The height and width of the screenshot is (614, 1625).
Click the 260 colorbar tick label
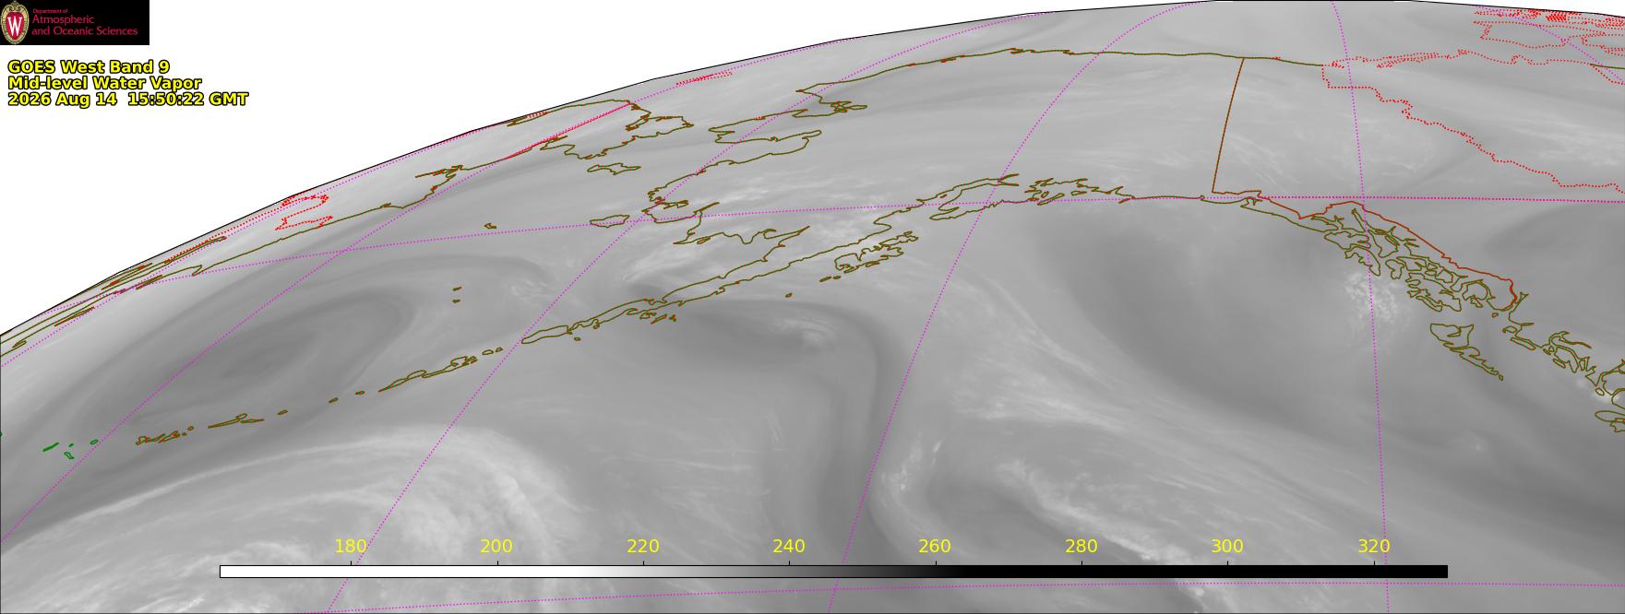click(936, 546)
